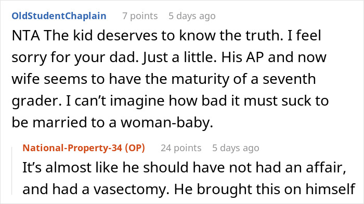
Task: Open OldStudentChaplain's user profile
Action: tap(59, 16)
